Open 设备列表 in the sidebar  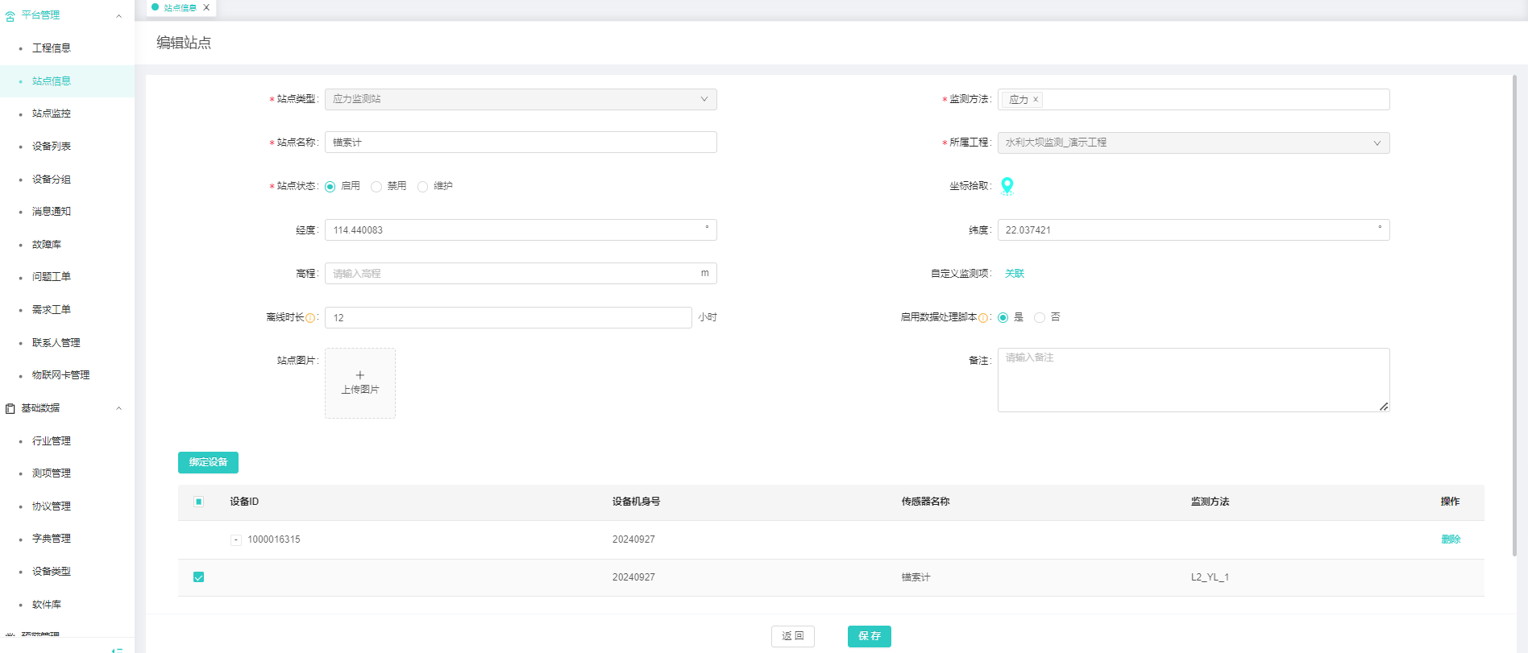52,147
